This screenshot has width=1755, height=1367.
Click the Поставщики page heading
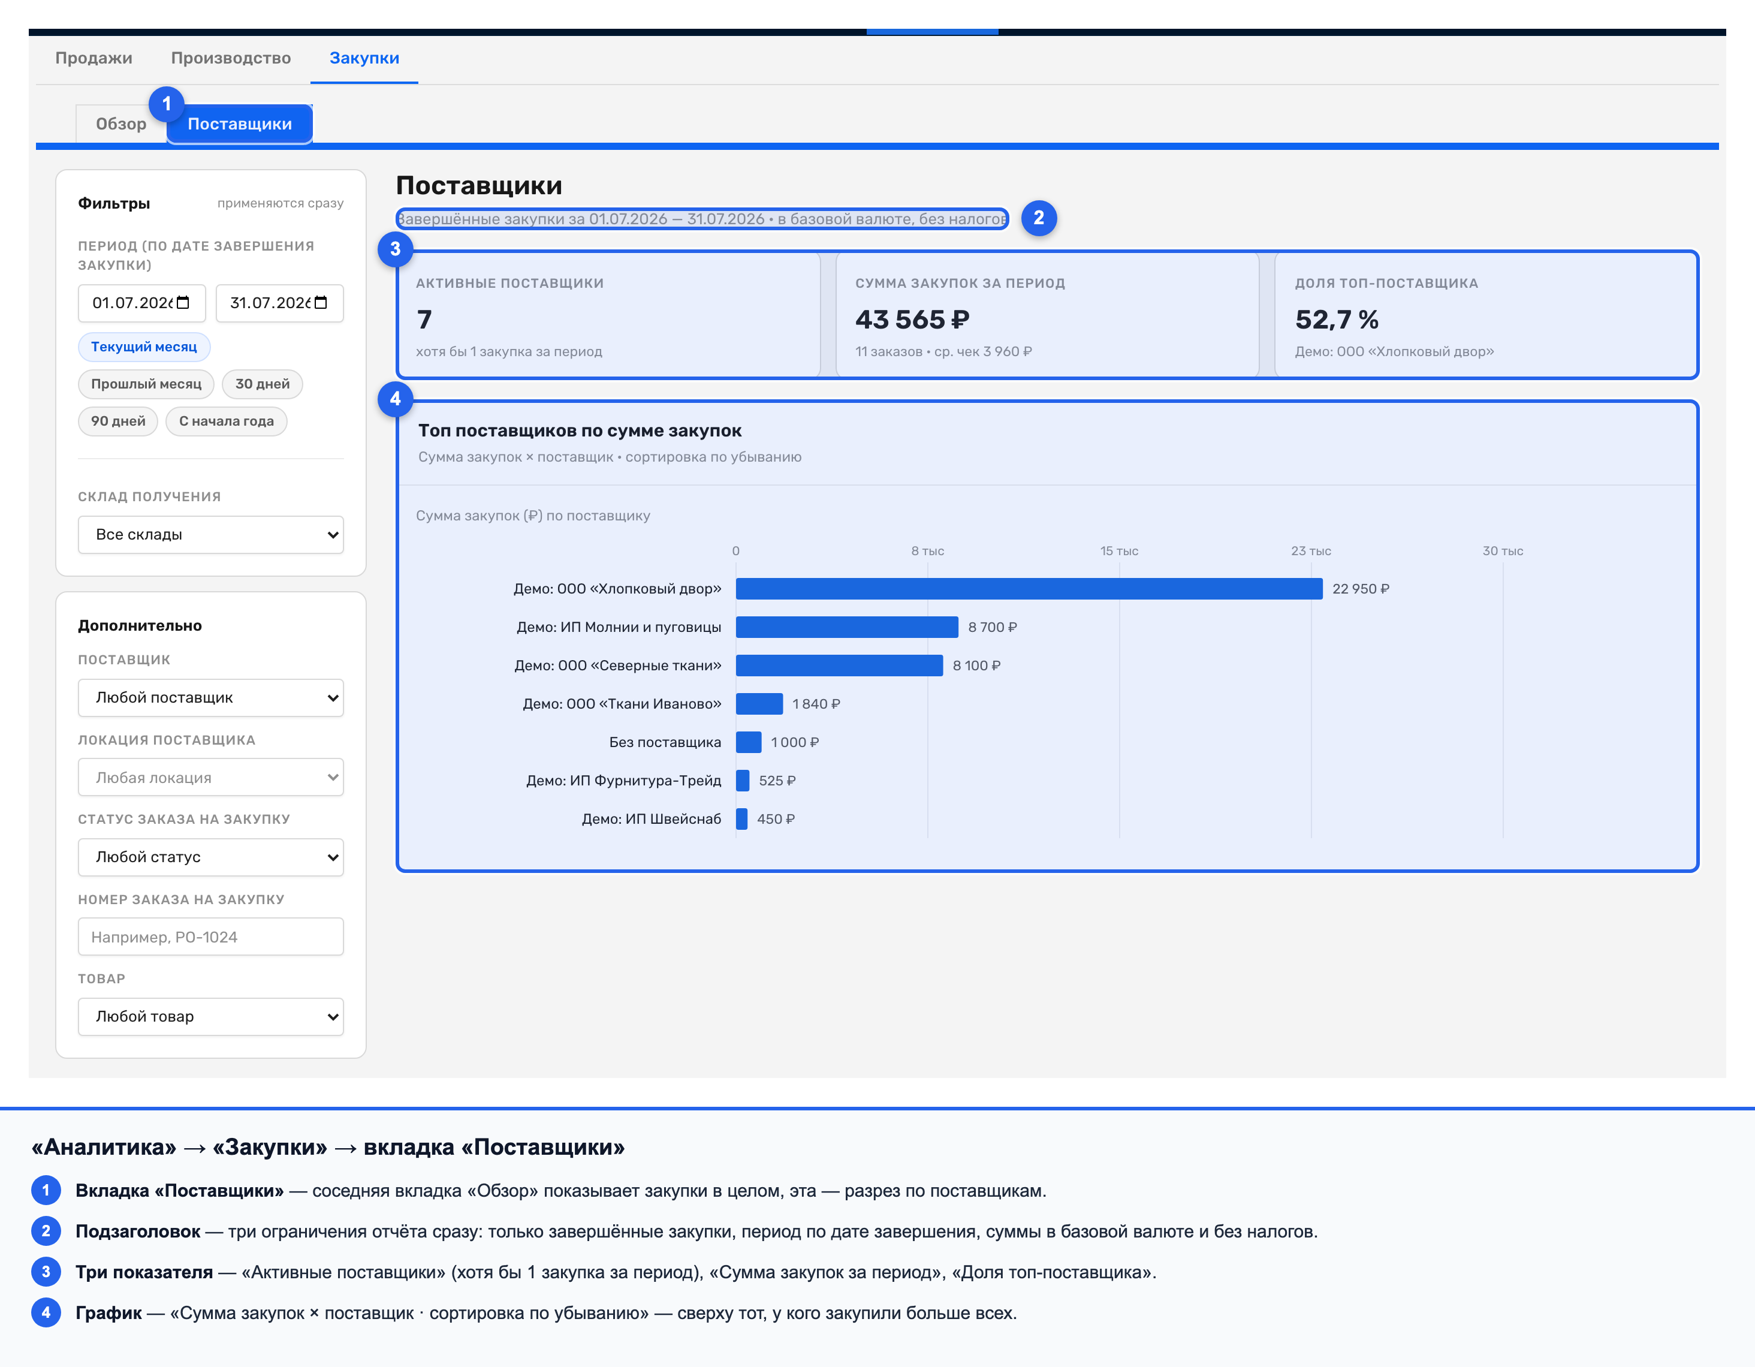tap(479, 186)
